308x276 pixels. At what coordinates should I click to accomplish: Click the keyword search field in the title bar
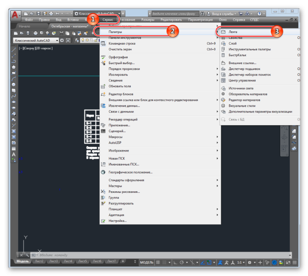point(176,14)
